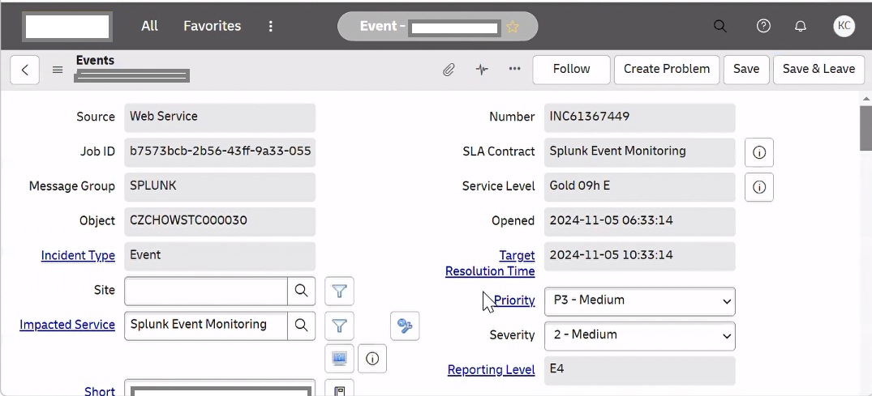Click the Job ID value field
The image size is (872, 396).
click(220, 151)
